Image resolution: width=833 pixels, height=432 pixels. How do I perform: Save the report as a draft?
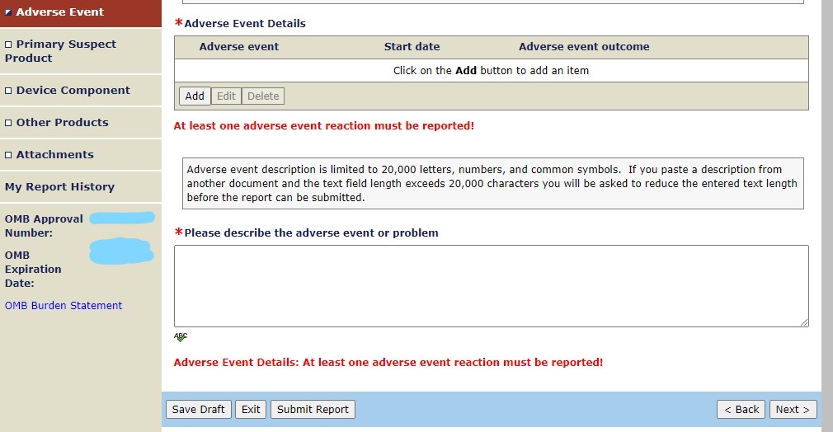pos(198,410)
